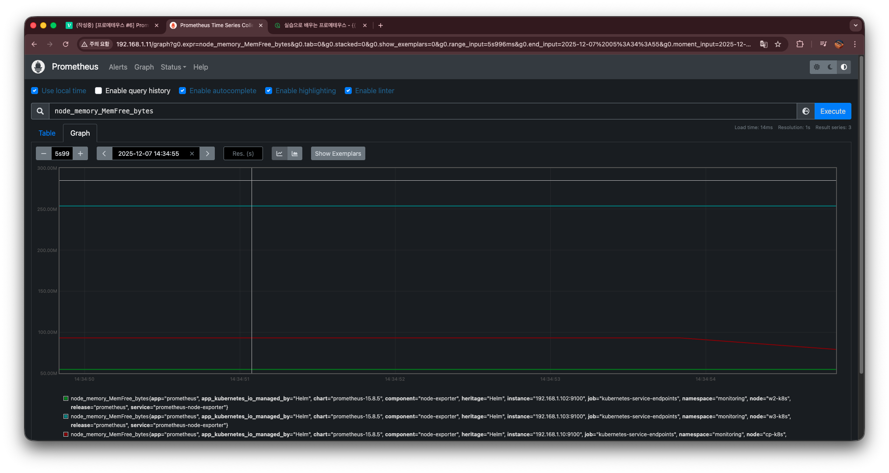
Task: Switch to unstacked line graph mode
Action: 279,154
